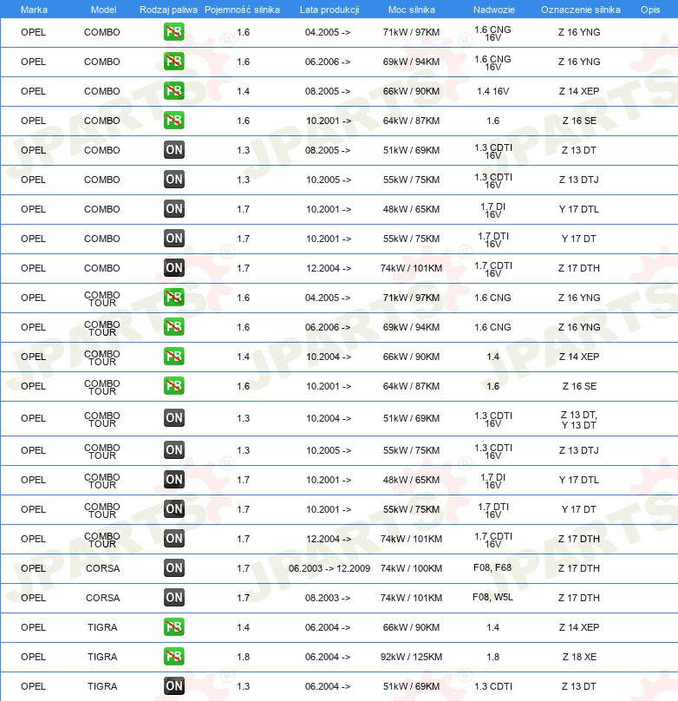Click Z 16 YNG in Combo Tour 06.2006 row
The height and width of the screenshot is (701, 678).
[x=579, y=327]
